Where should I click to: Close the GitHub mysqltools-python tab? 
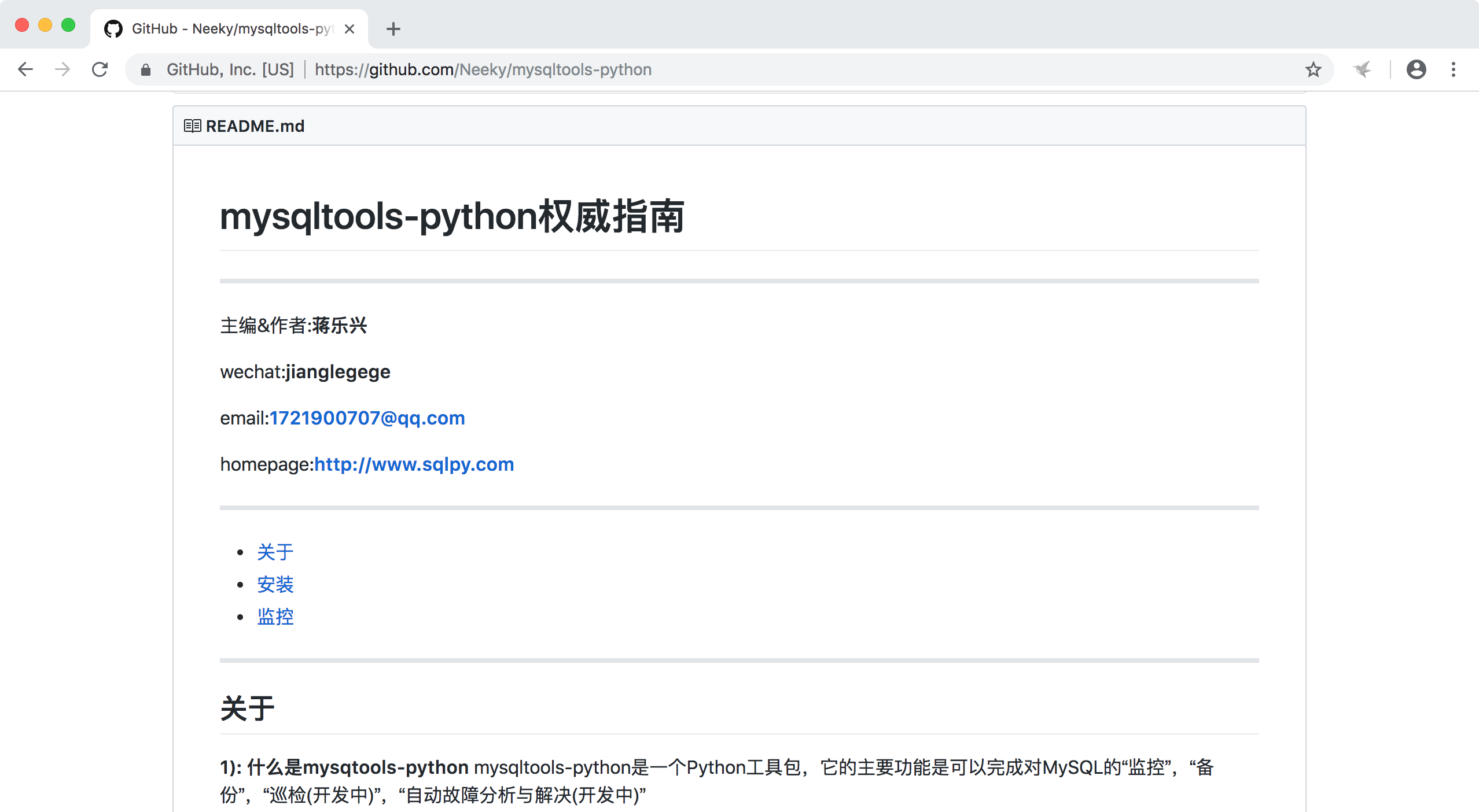coord(349,29)
